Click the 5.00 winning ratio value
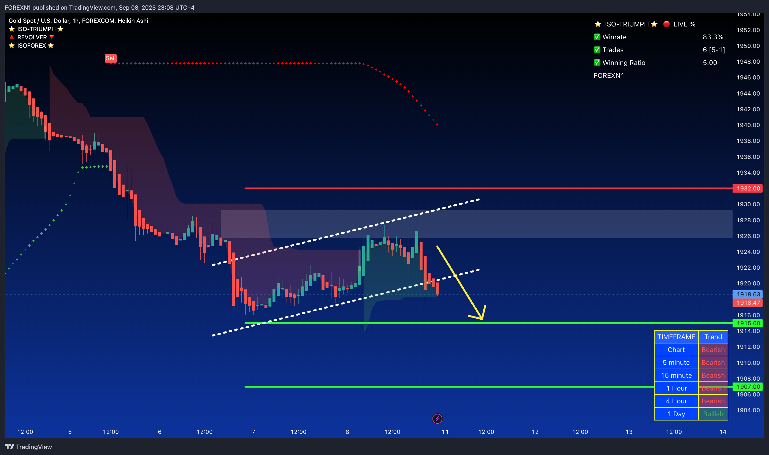The width and height of the screenshot is (769, 455). pos(710,63)
